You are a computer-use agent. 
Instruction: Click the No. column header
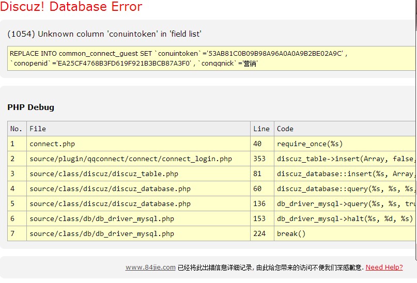pos(17,129)
